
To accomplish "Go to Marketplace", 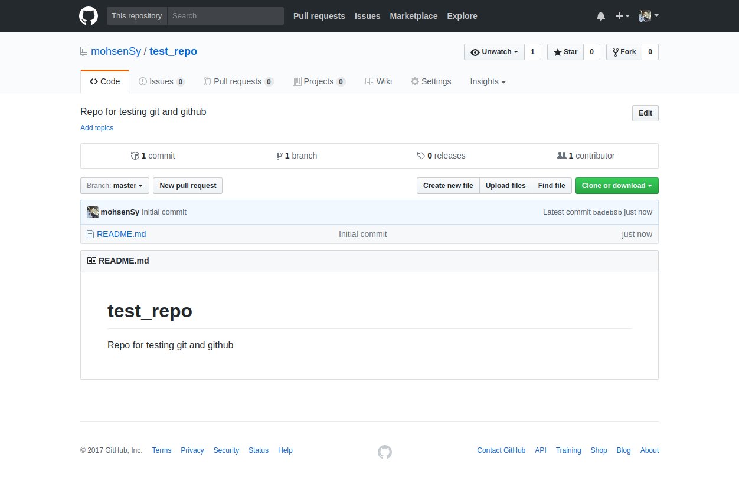I will click(414, 16).
